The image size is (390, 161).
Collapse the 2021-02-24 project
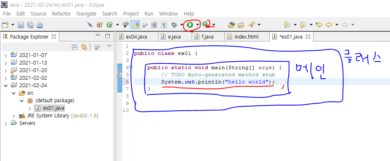6,86
